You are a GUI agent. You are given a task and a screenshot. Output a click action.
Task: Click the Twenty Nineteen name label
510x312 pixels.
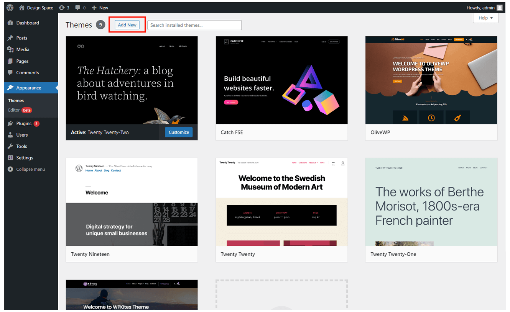coord(90,254)
